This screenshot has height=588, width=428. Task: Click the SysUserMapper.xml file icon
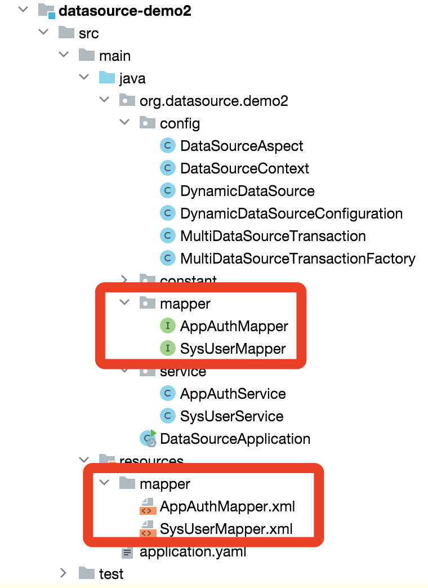(x=148, y=529)
